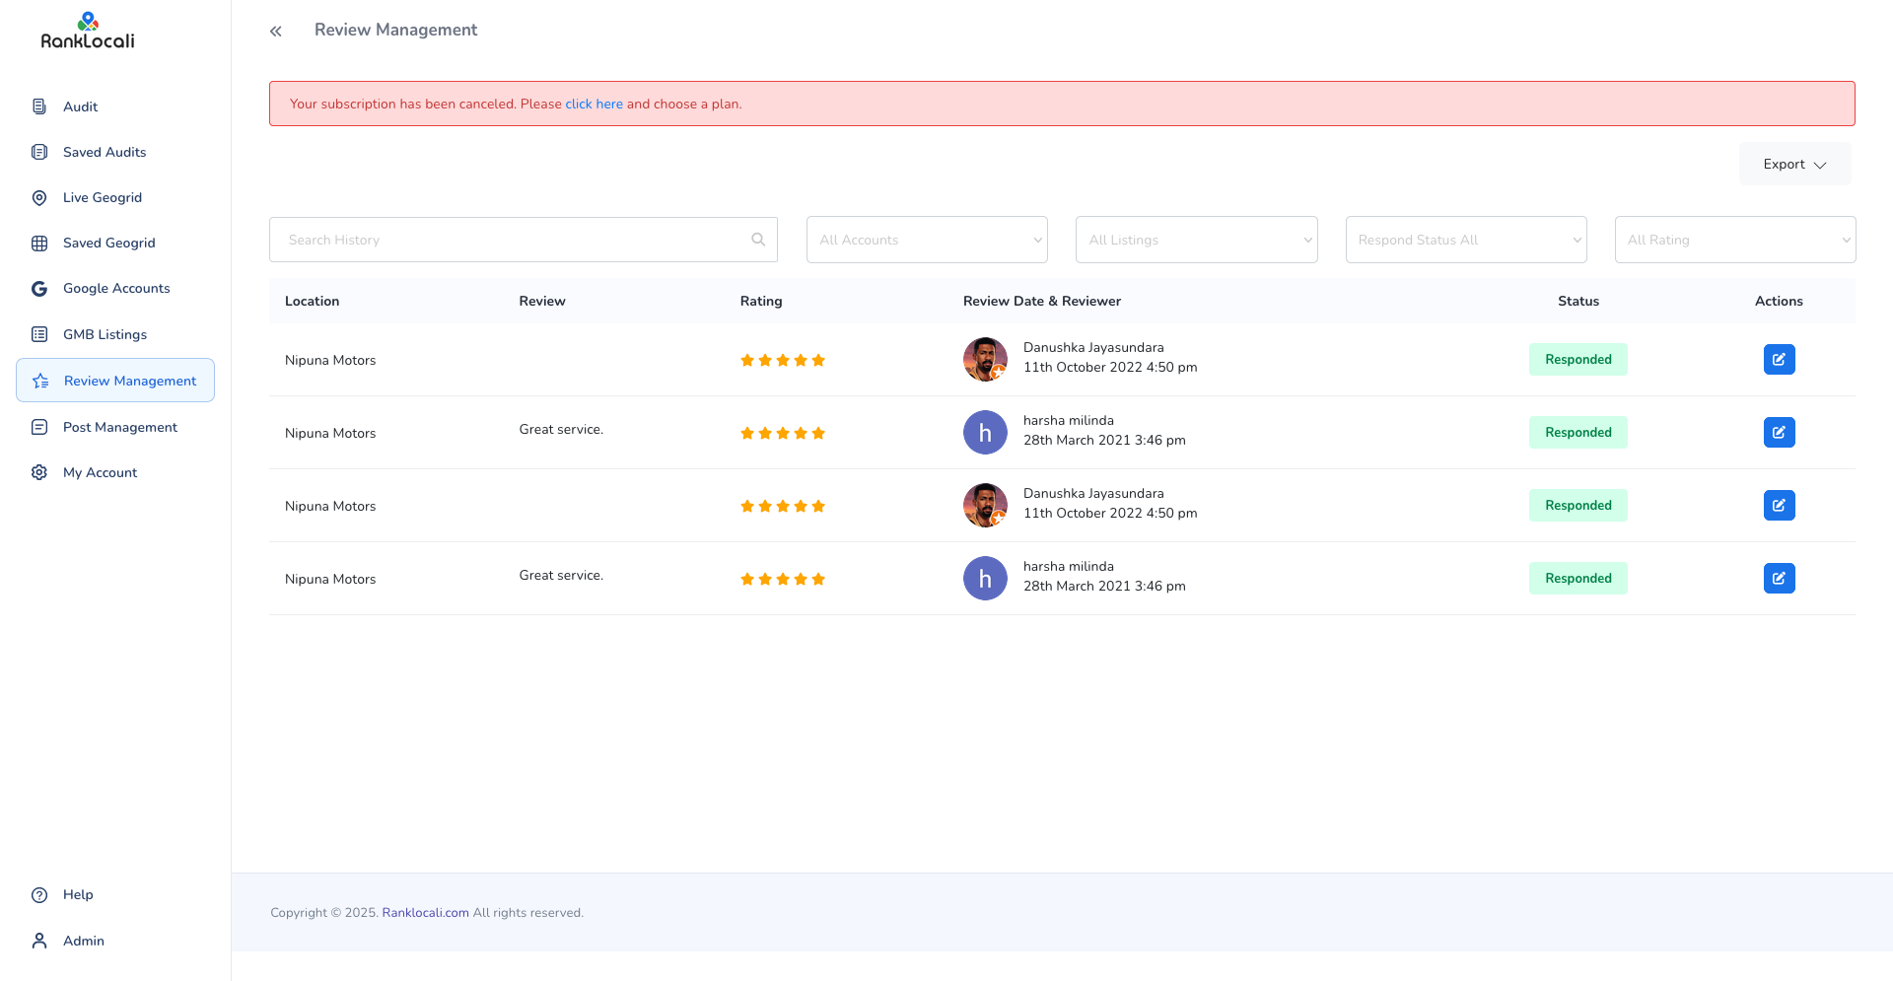Open the All Rating dropdown
The width and height of the screenshot is (1893, 981).
[x=1735, y=239]
